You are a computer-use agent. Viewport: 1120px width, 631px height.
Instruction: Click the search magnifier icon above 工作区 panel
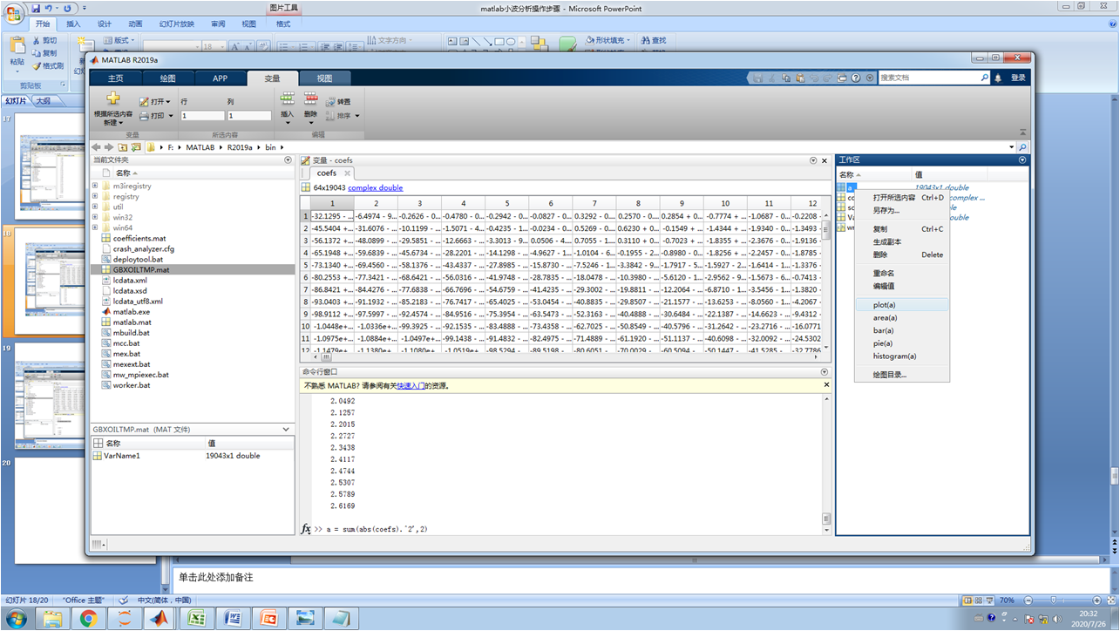1022,146
